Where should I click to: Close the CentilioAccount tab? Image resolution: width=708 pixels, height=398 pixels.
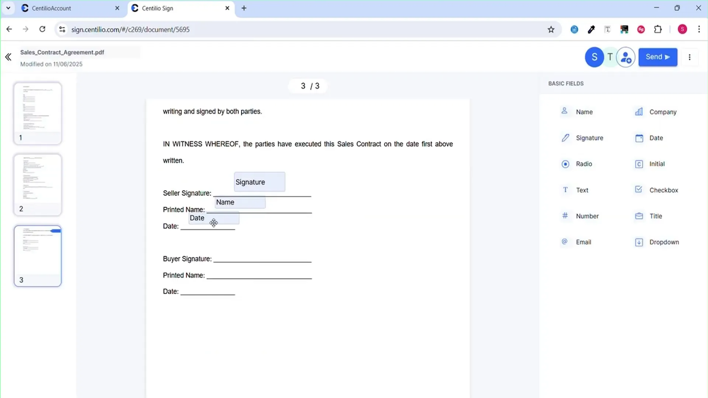[x=117, y=8]
